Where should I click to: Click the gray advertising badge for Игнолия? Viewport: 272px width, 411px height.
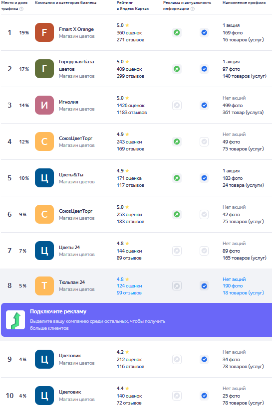[x=177, y=106]
